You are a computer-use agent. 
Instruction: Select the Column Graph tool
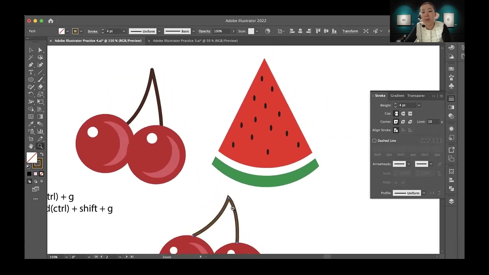pyautogui.click(x=40, y=131)
